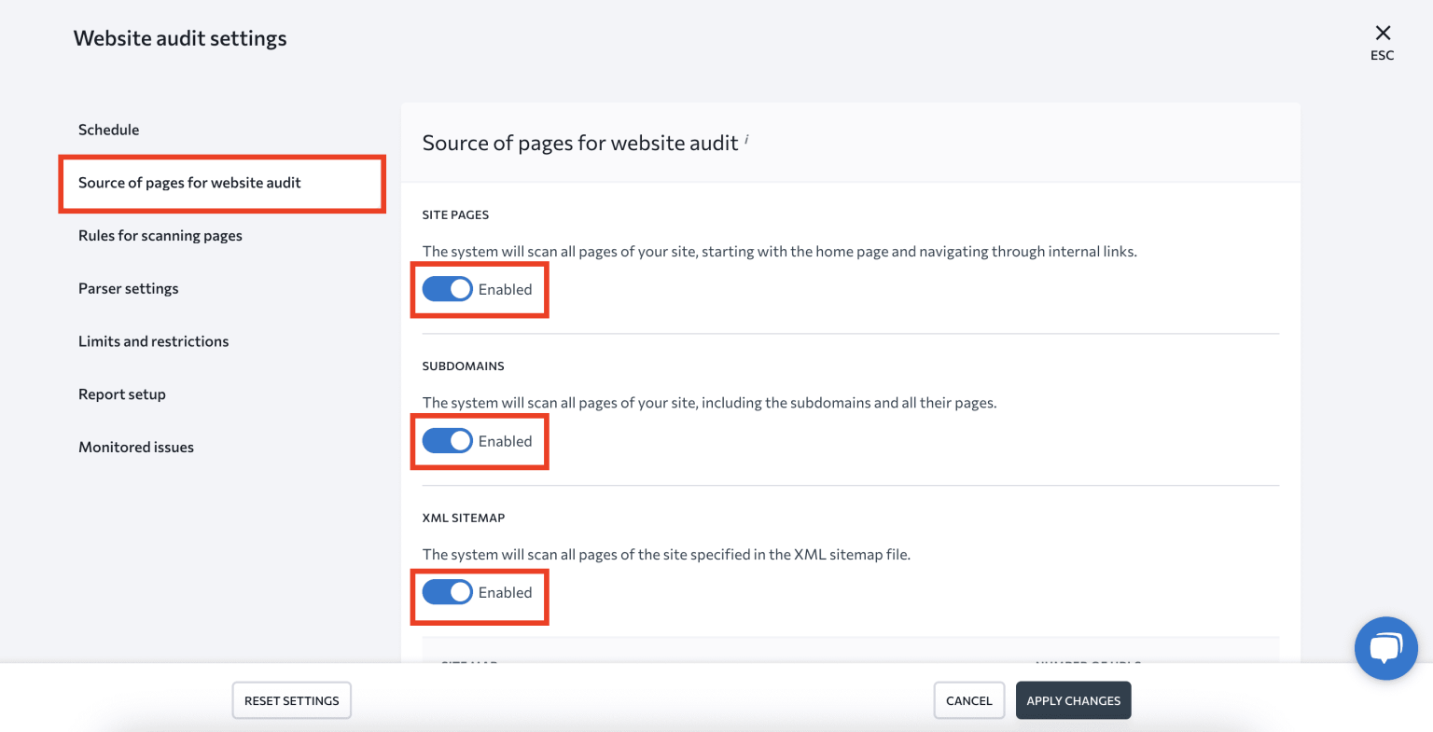Open the Report setup section
The height and width of the screenshot is (732, 1433).
(x=122, y=394)
